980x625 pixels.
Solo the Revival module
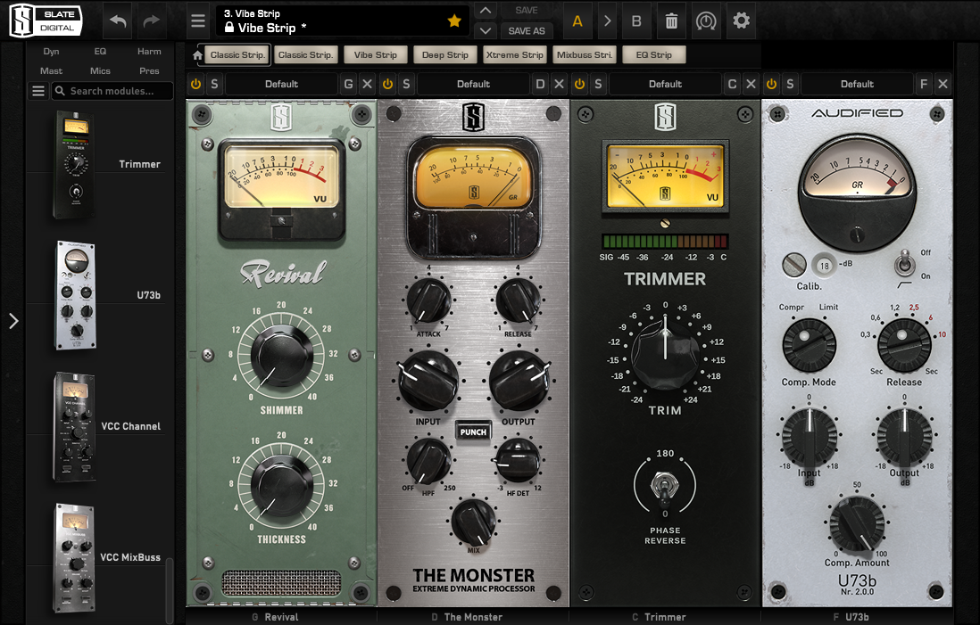point(214,84)
